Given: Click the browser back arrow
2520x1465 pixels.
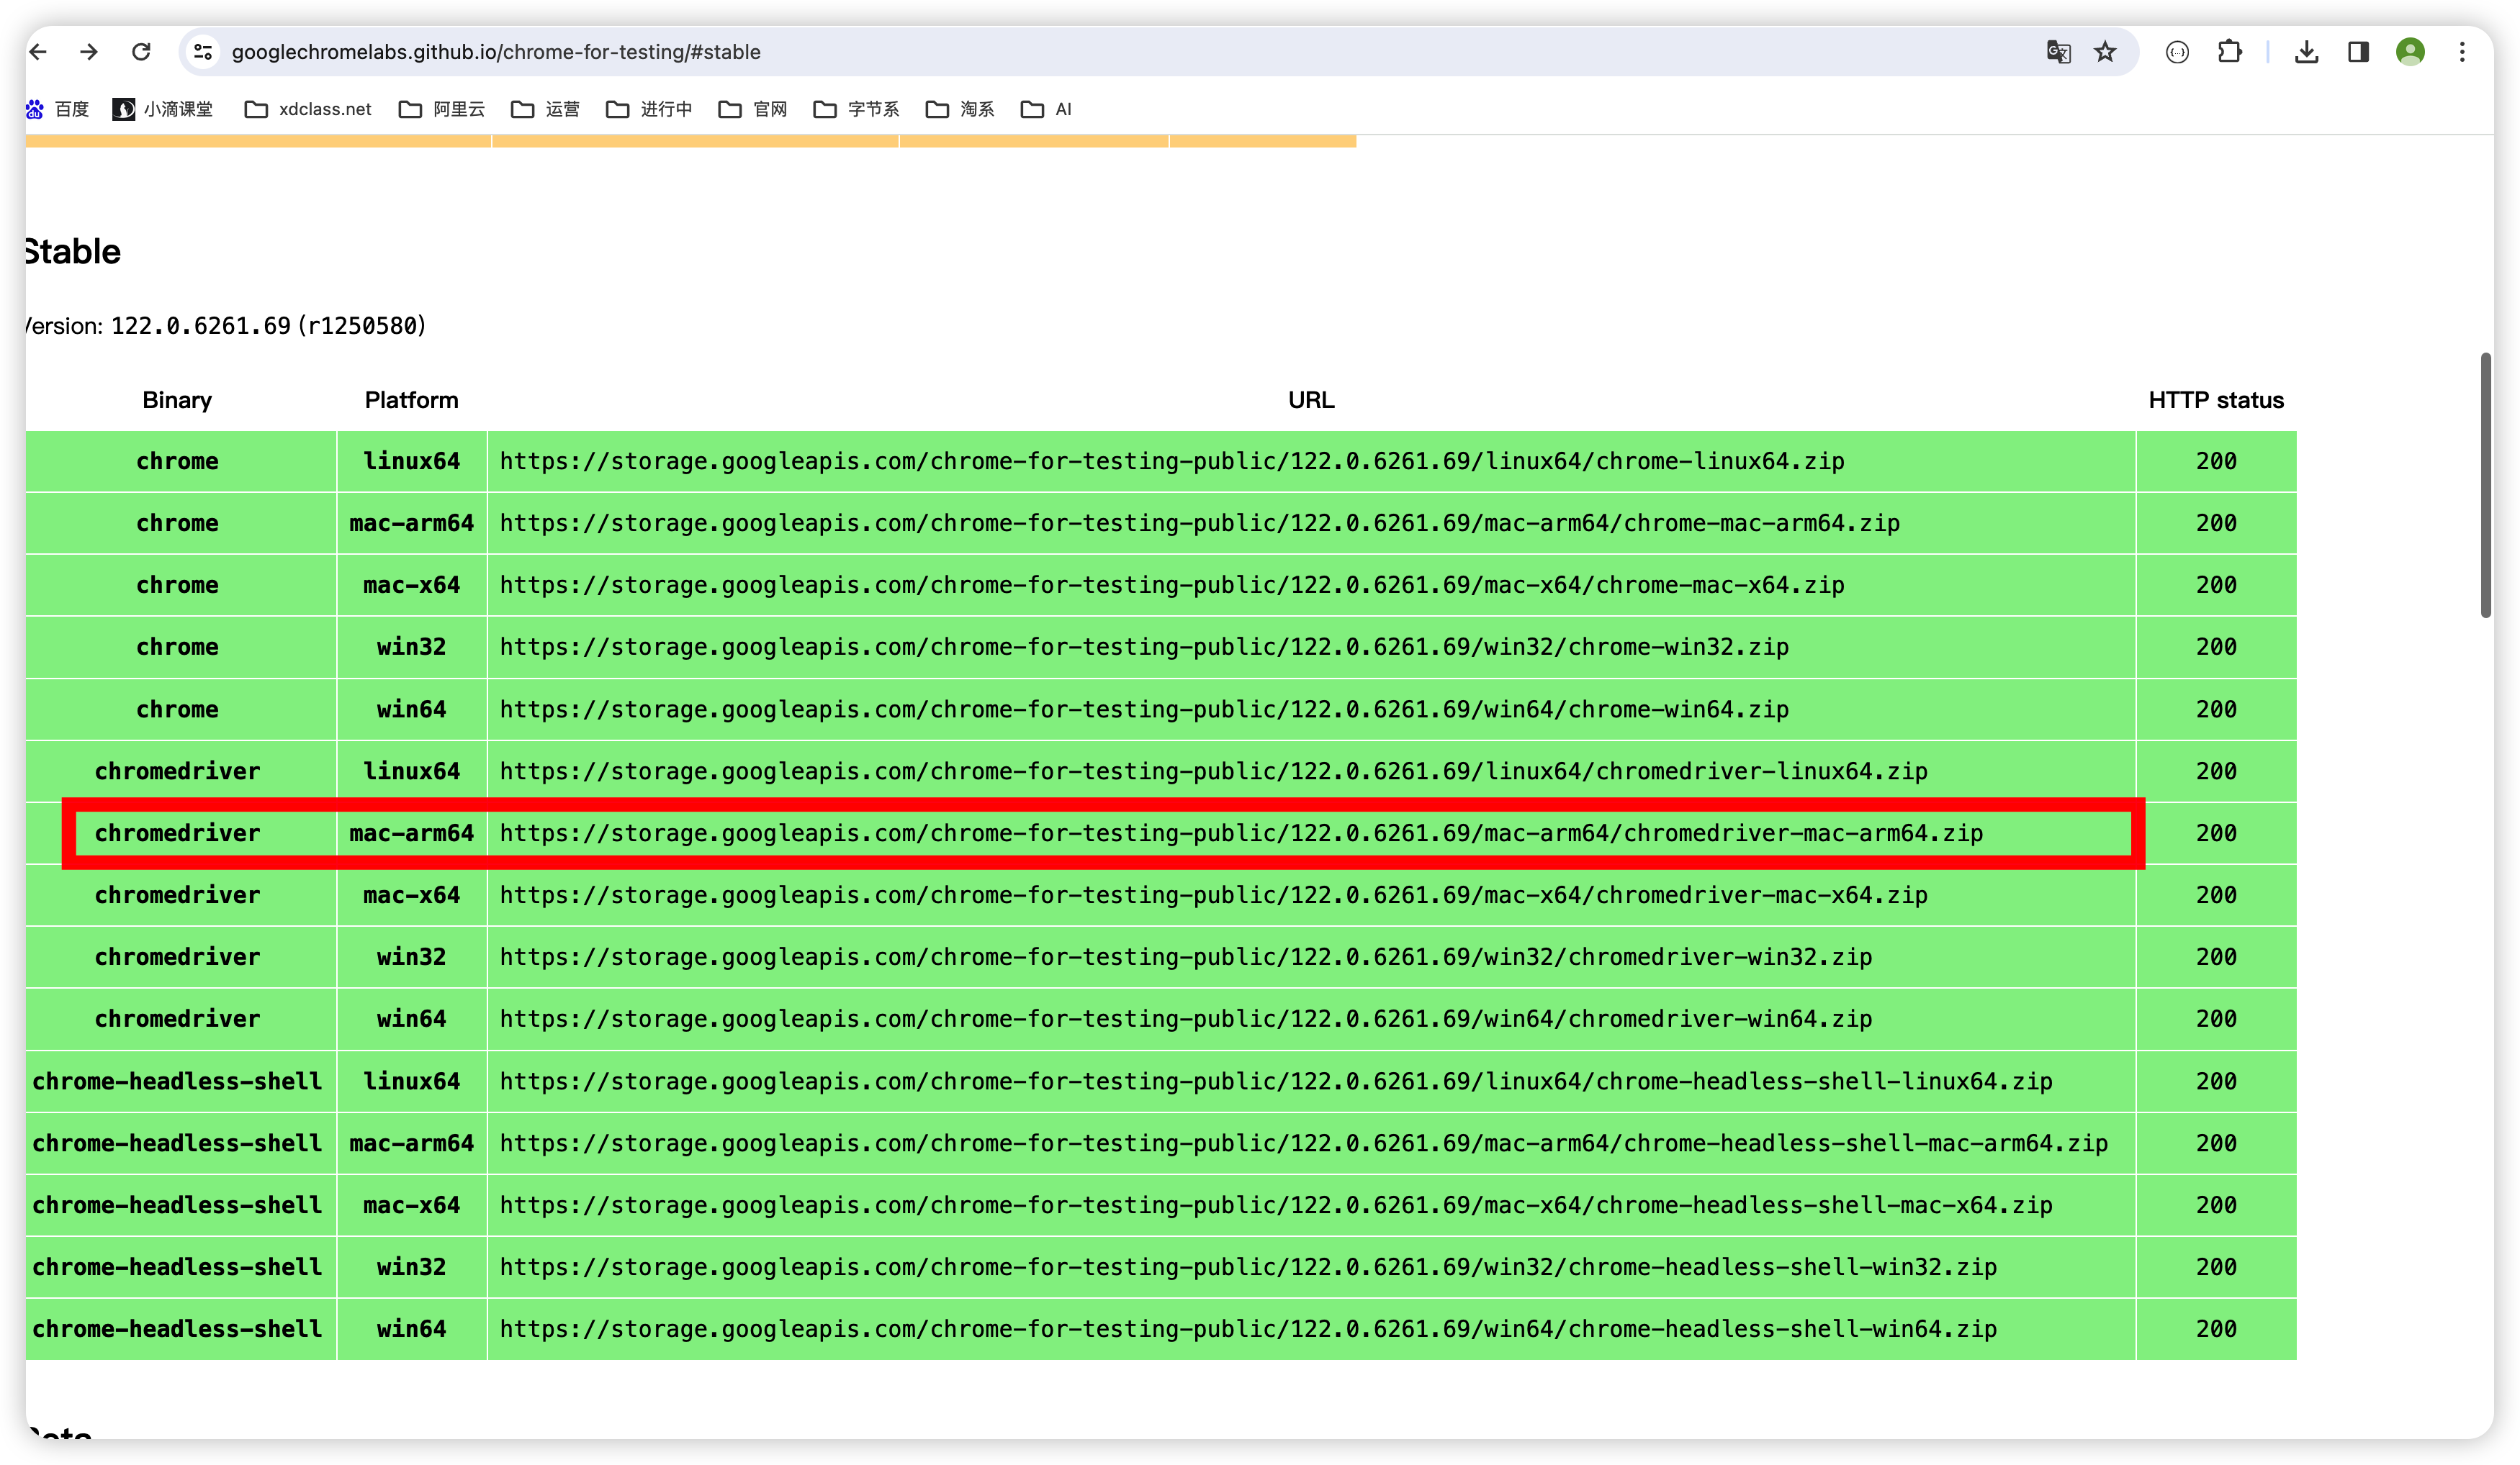Looking at the screenshot, I should [38, 52].
